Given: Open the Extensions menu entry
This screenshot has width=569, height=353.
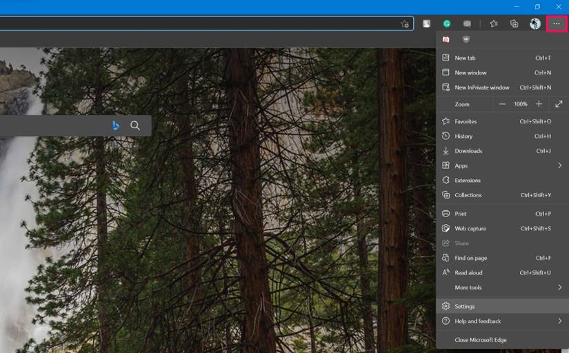Looking at the screenshot, I should tap(502, 181).
